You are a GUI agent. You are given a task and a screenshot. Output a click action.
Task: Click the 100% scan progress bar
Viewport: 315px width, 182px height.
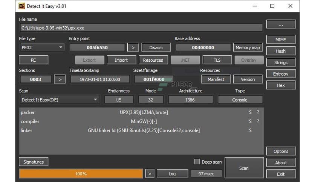coord(81,174)
